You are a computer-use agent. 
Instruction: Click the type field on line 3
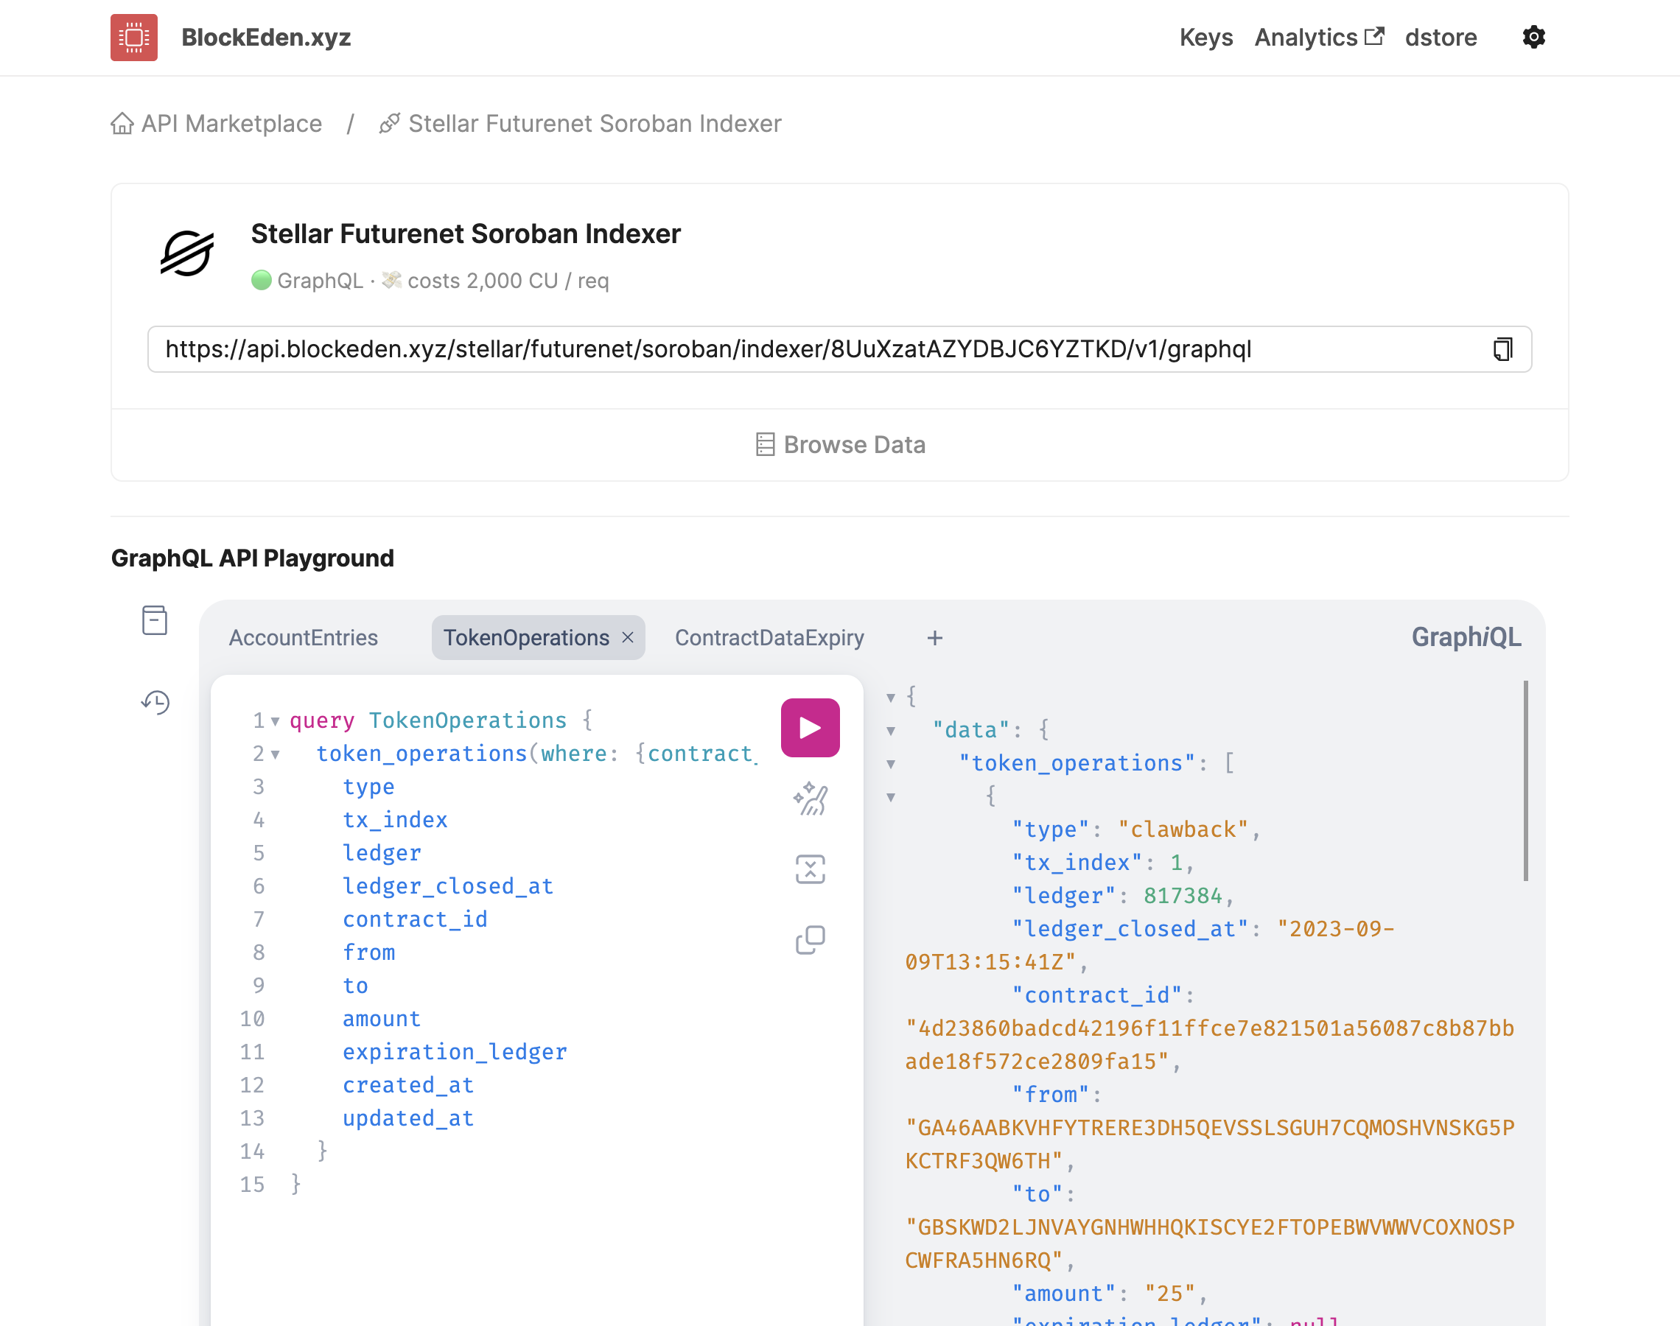(x=368, y=787)
